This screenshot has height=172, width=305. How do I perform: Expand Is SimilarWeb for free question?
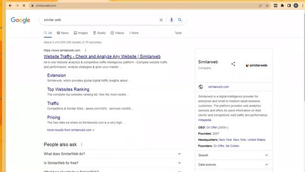point(112,163)
